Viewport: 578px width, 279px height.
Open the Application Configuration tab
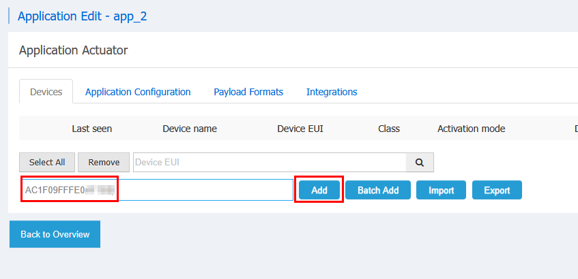[138, 92]
